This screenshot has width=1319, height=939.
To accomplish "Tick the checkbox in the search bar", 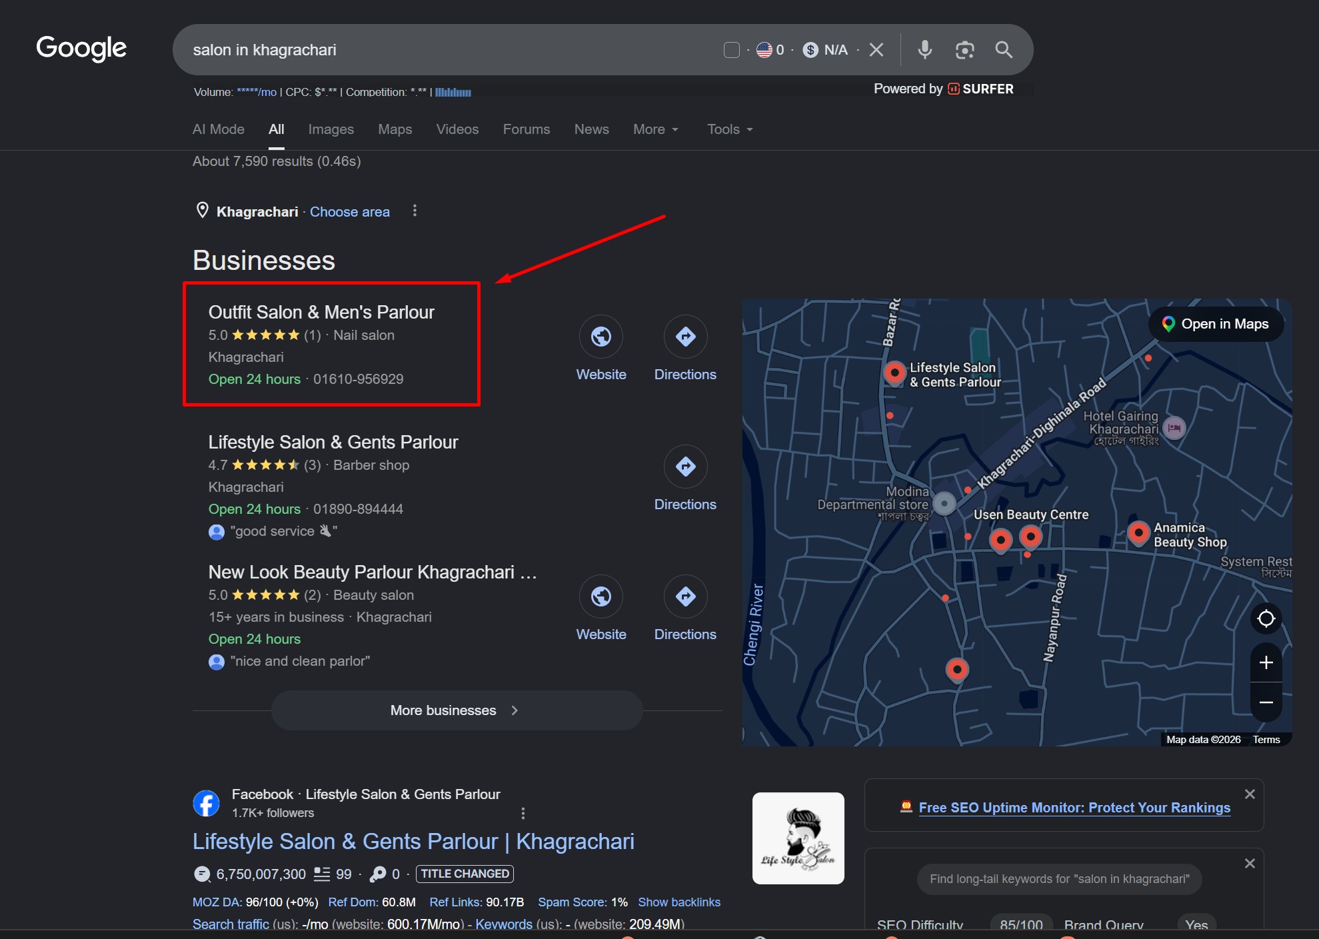I will click(731, 50).
